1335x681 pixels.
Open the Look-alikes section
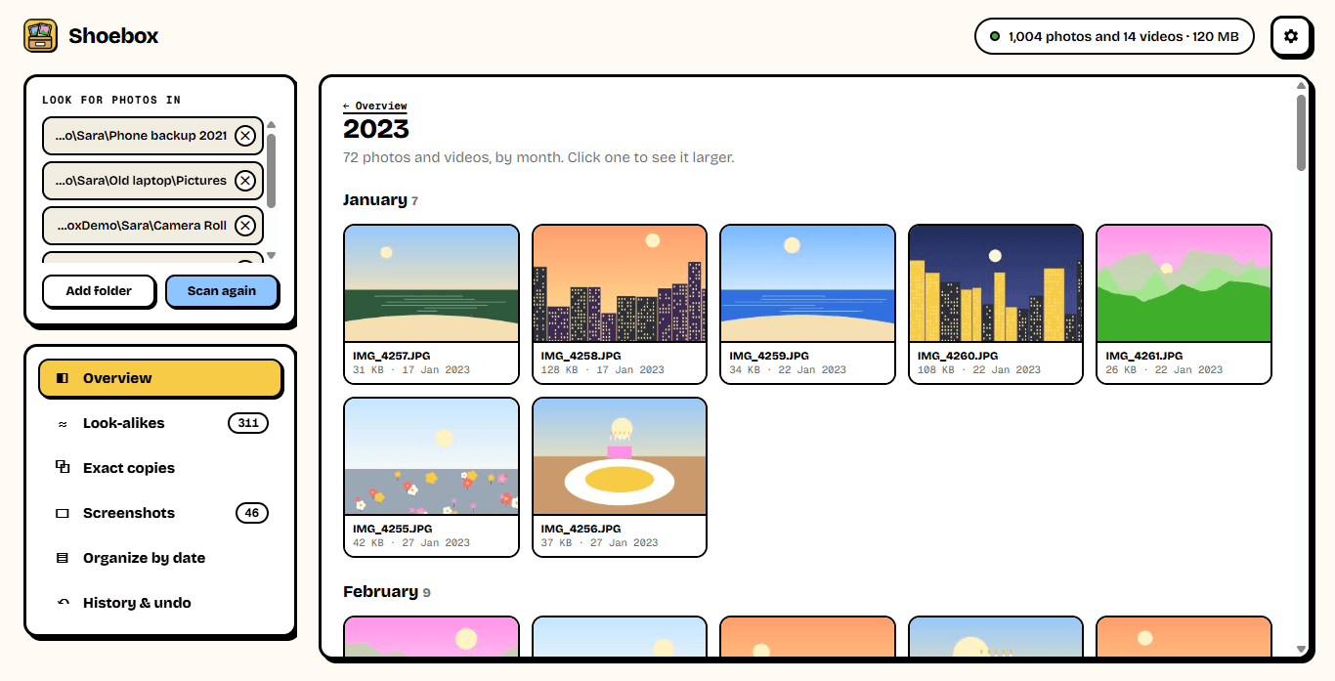pyautogui.click(x=160, y=423)
